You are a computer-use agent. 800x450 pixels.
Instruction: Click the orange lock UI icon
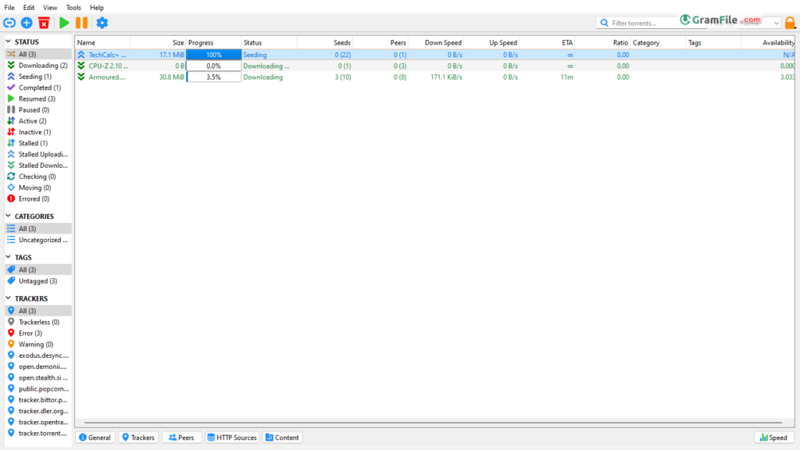790,23
